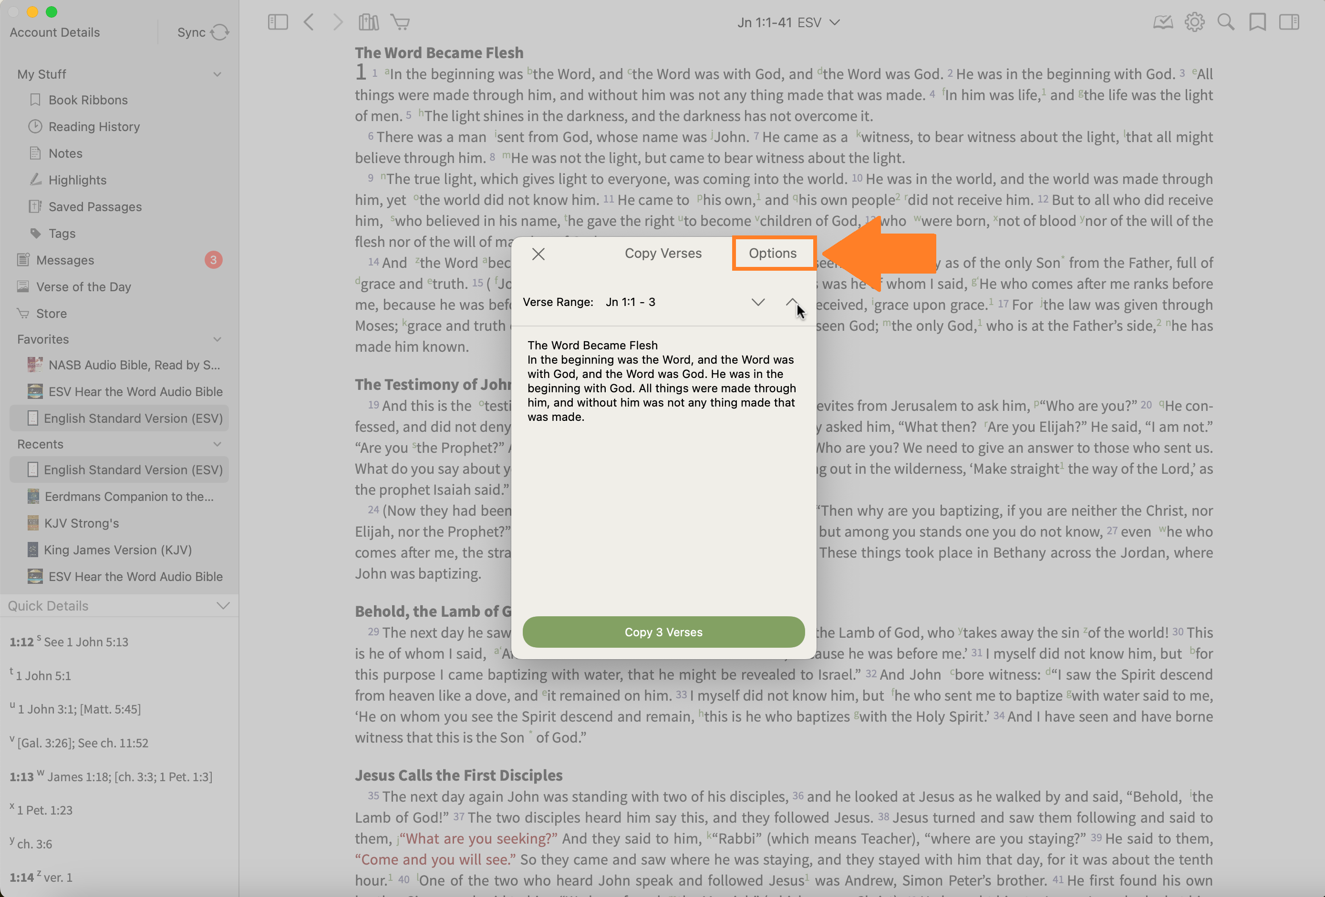Click the reading plan checkmark icon

(x=1162, y=22)
